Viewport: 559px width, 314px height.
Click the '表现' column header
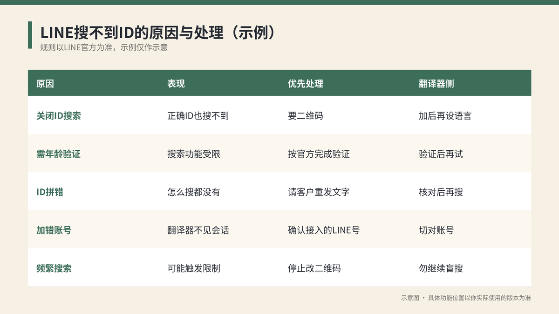tap(176, 84)
